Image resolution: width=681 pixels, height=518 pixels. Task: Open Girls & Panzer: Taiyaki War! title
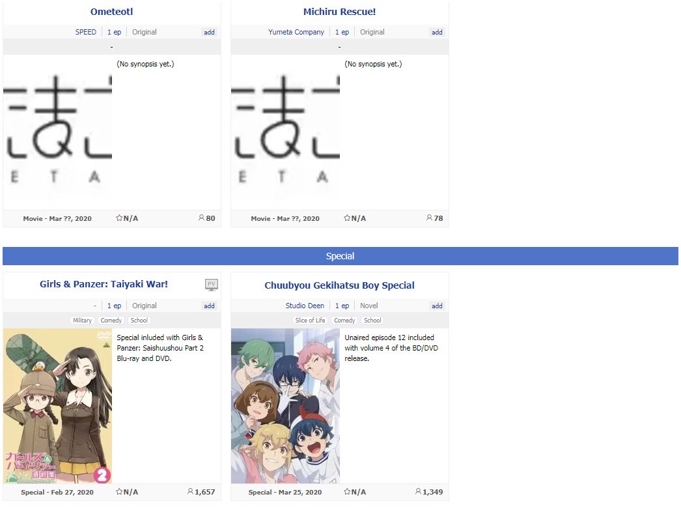click(104, 284)
